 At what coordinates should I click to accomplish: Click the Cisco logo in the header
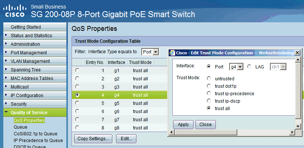(15, 11)
